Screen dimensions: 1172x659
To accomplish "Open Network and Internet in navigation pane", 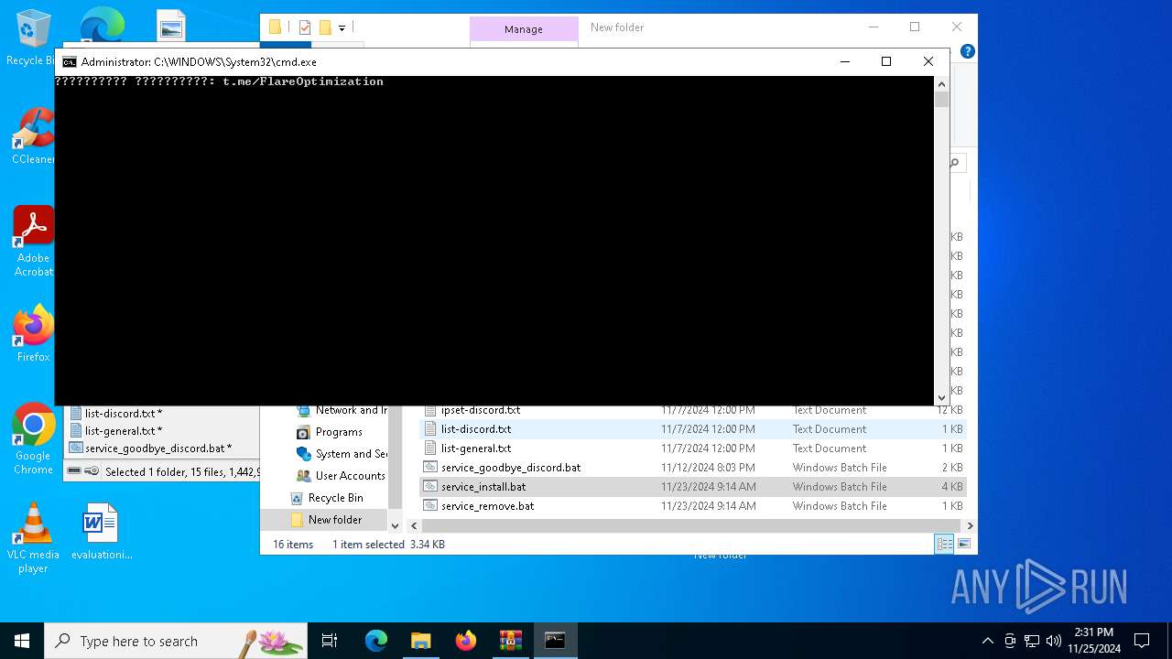I will click(x=342, y=410).
